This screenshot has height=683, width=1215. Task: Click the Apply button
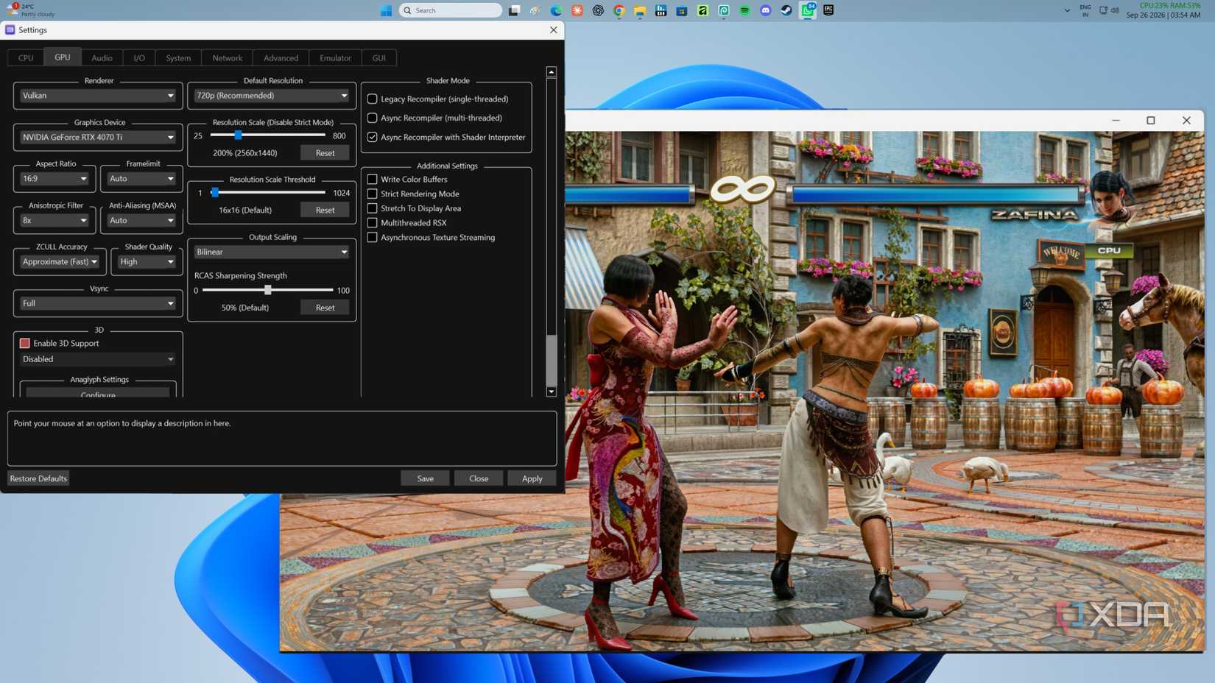(532, 478)
